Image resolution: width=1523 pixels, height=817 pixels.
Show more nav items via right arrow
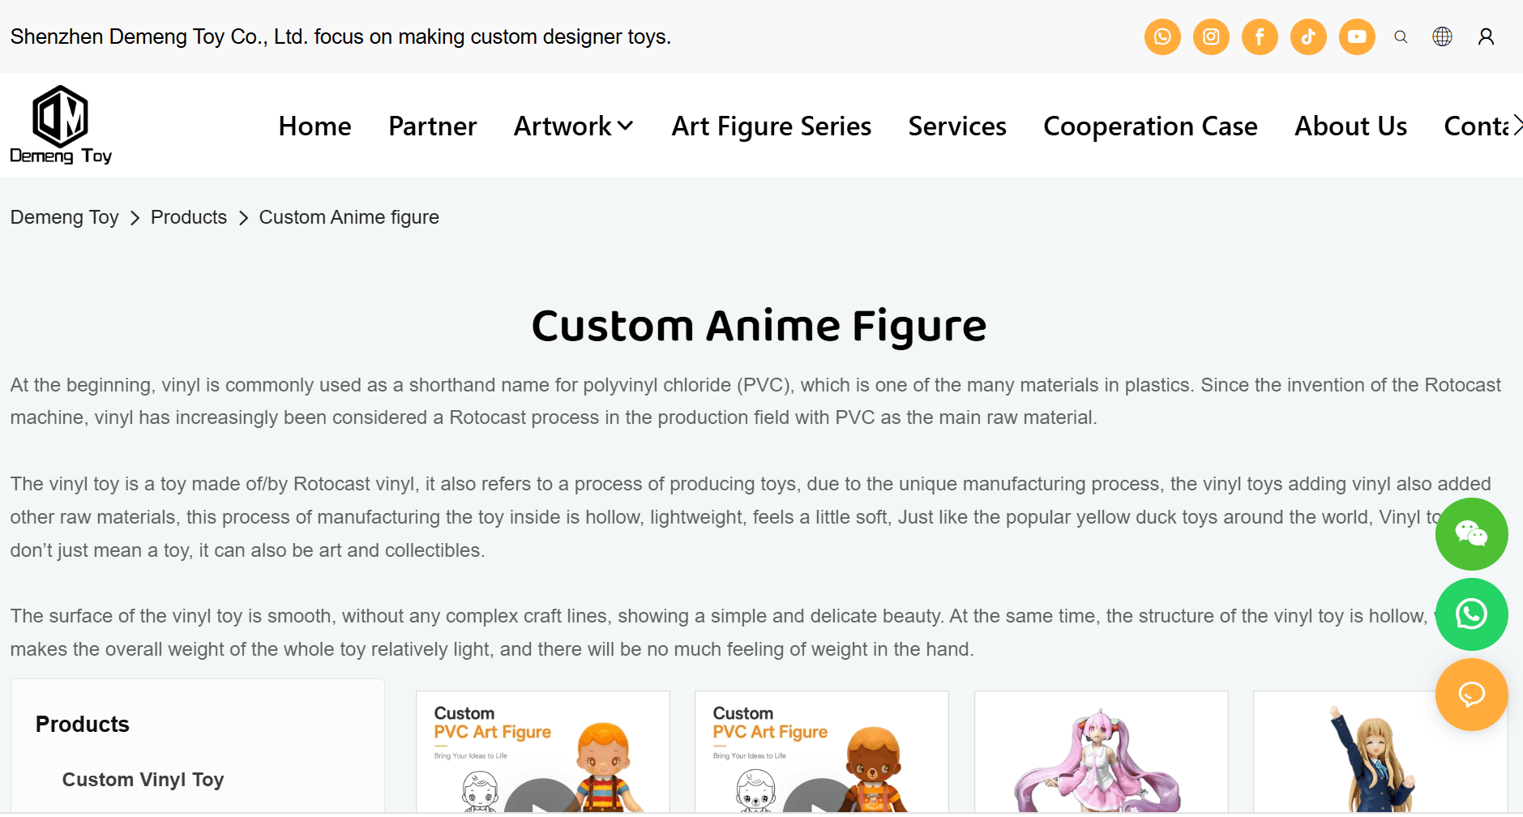pos(1517,126)
